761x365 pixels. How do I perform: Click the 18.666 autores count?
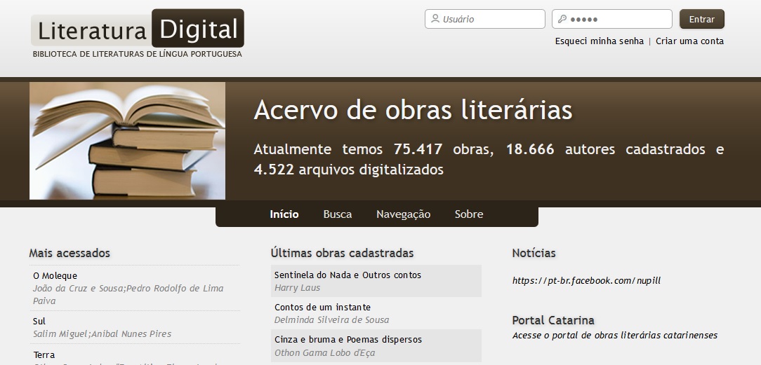(560, 149)
